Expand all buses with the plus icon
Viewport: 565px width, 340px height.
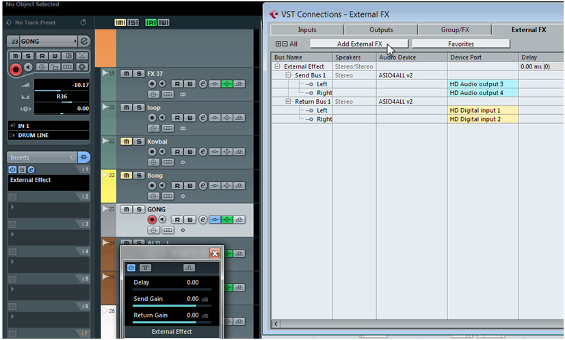pyautogui.click(x=278, y=44)
